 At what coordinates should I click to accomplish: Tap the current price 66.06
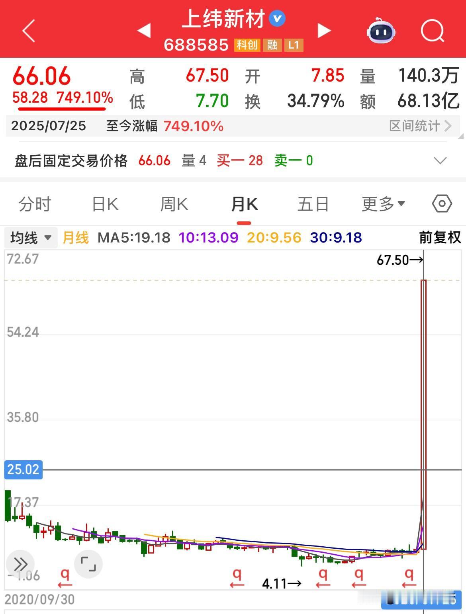pyautogui.click(x=41, y=76)
